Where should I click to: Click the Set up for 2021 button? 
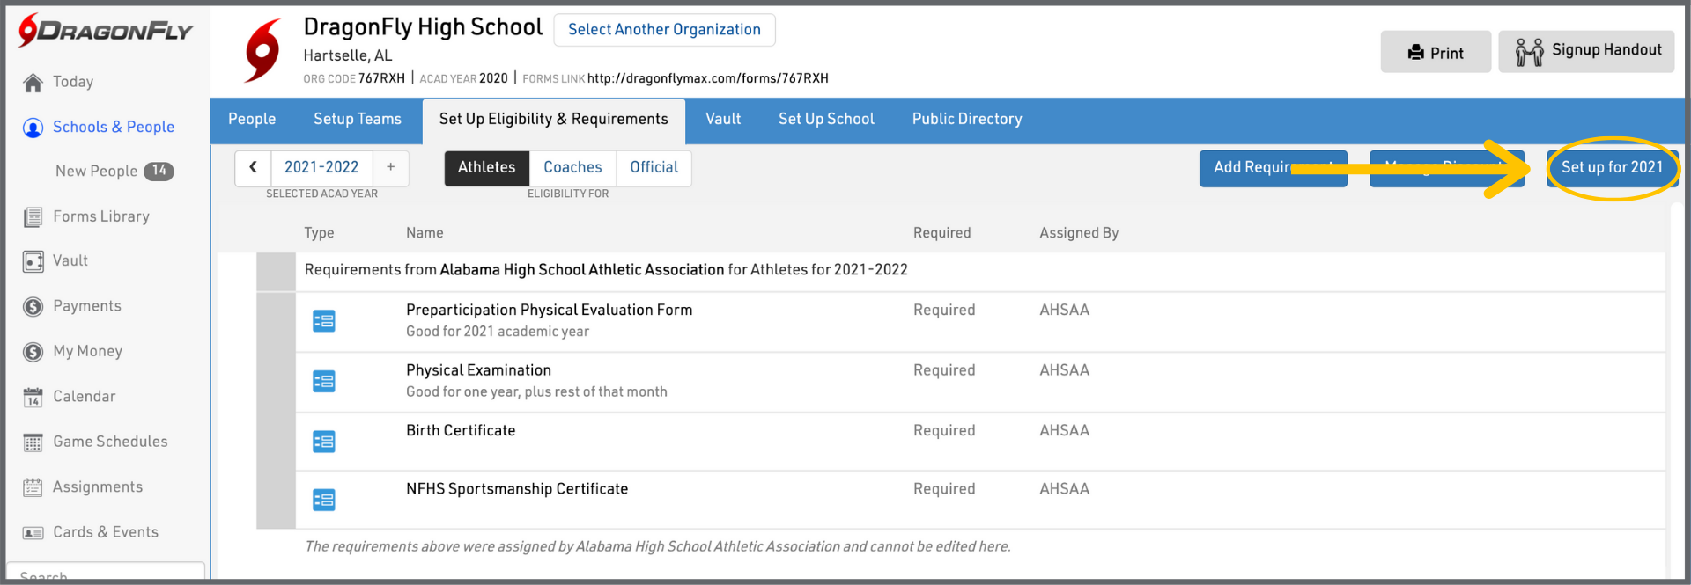(1611, 168)
